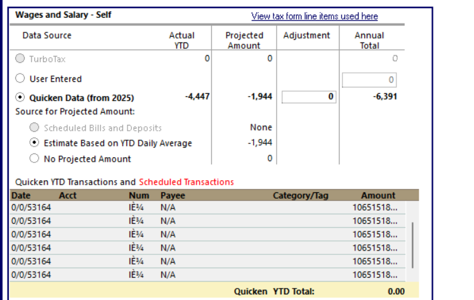The height and width of the screenshot is (300, 474).
Task: Sort by Category/Tag column header
Action: pyautogui.click(x=301, y=195)
